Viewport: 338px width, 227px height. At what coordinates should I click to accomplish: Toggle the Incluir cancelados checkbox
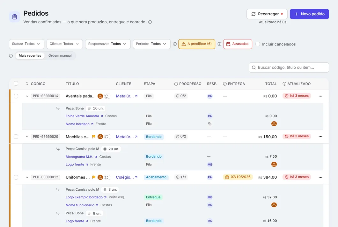point(258,44)
